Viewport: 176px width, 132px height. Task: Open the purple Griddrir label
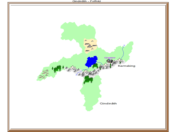coord(110,58)
